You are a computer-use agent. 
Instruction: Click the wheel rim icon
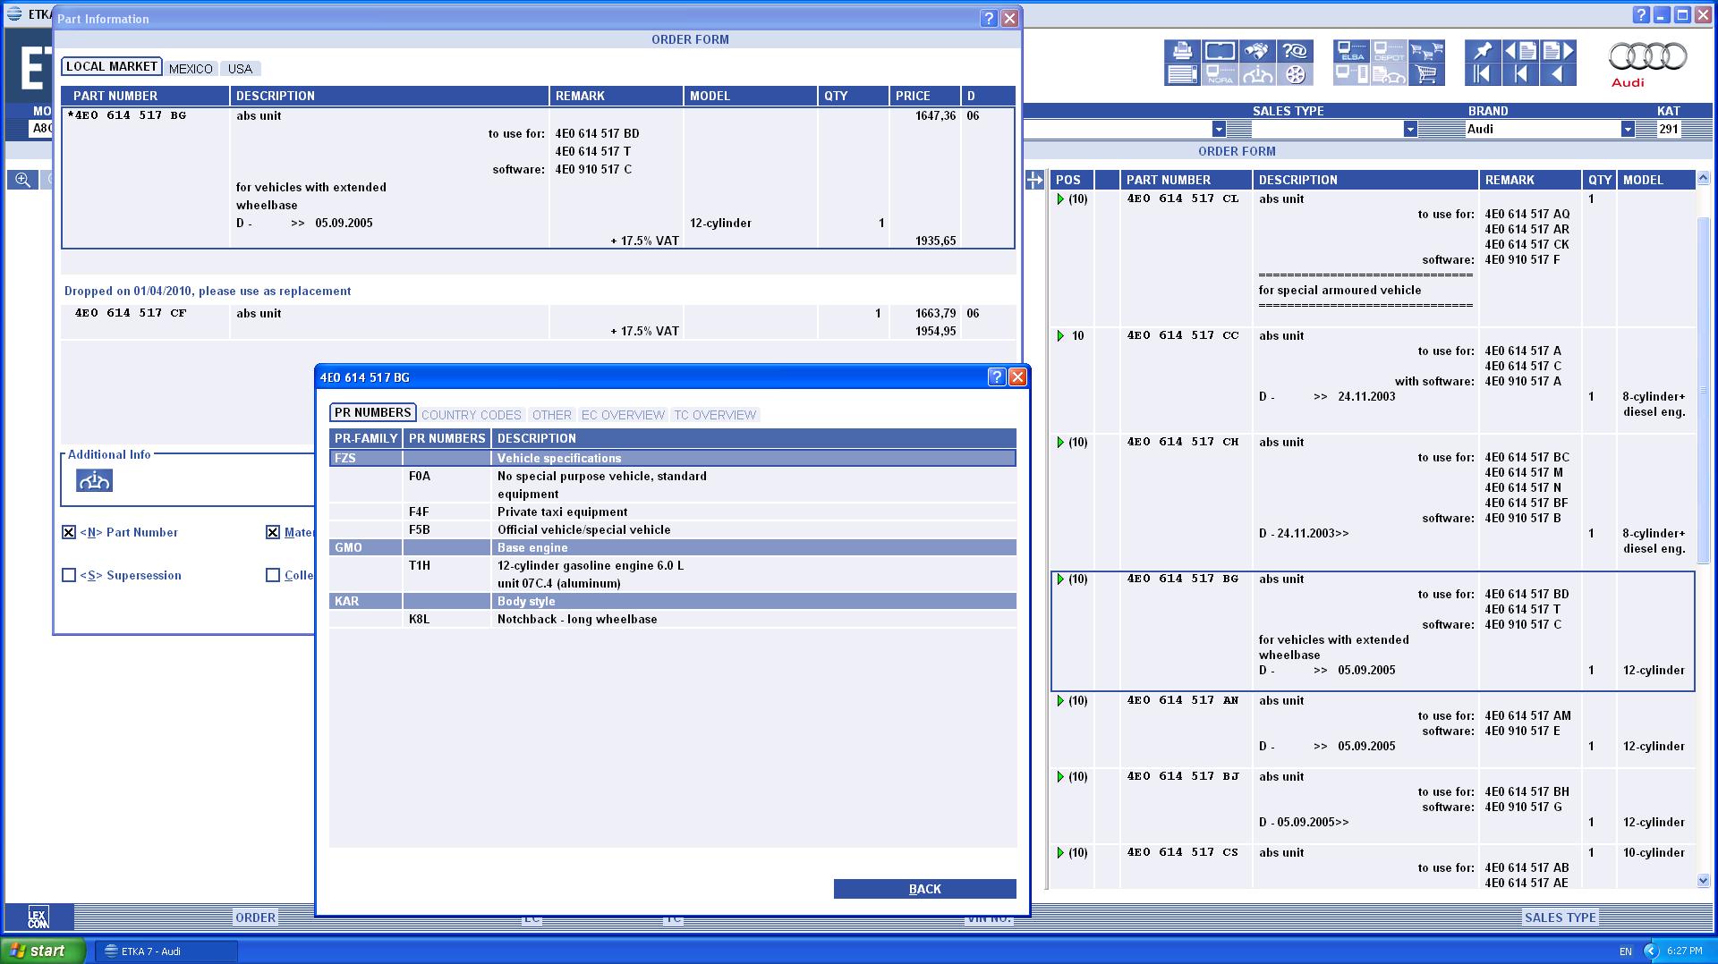tap(1295, 74)
